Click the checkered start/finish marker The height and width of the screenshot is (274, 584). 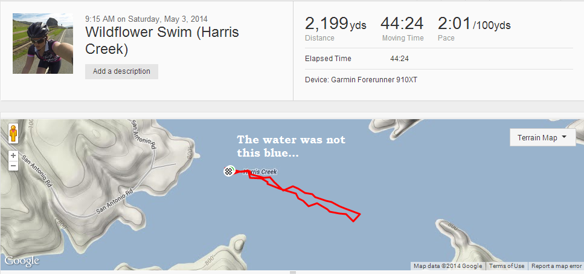(x=228, y=171)
